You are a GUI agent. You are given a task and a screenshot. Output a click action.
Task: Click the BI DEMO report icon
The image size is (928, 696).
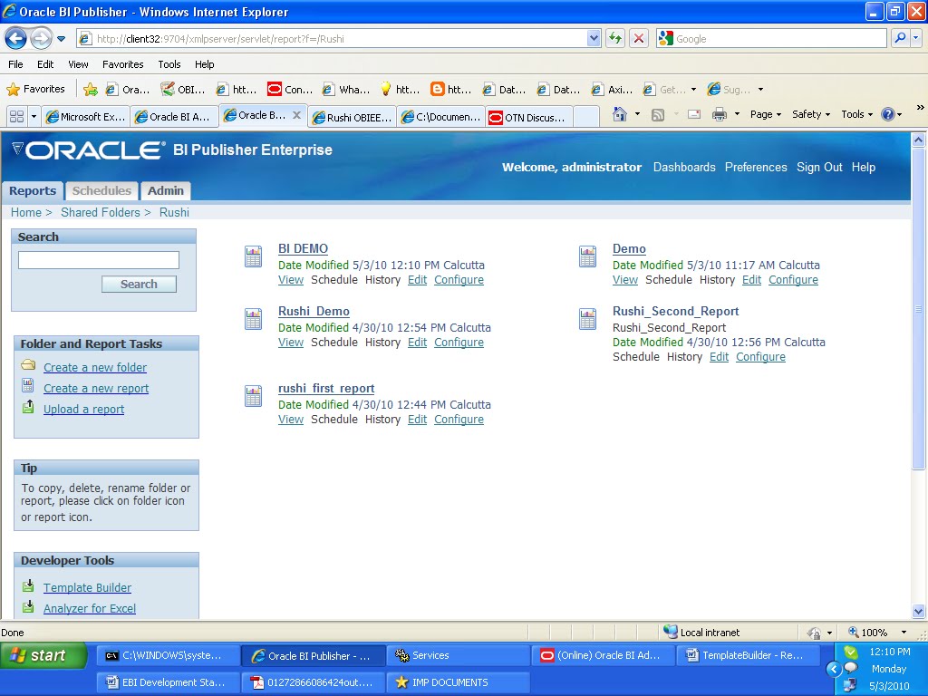254,256
